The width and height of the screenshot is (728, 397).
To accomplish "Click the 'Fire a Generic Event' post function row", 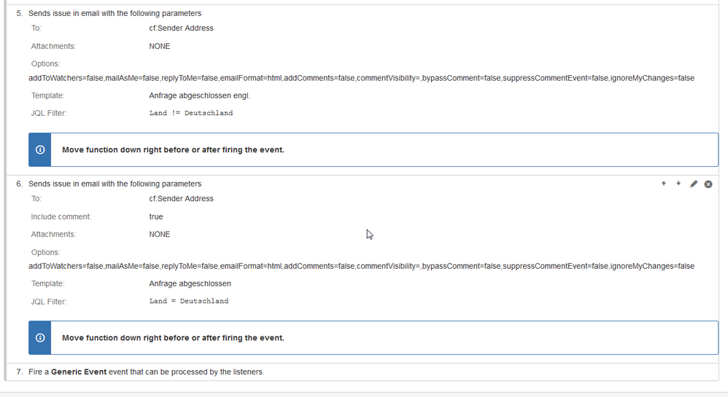I will pos(362,372).
